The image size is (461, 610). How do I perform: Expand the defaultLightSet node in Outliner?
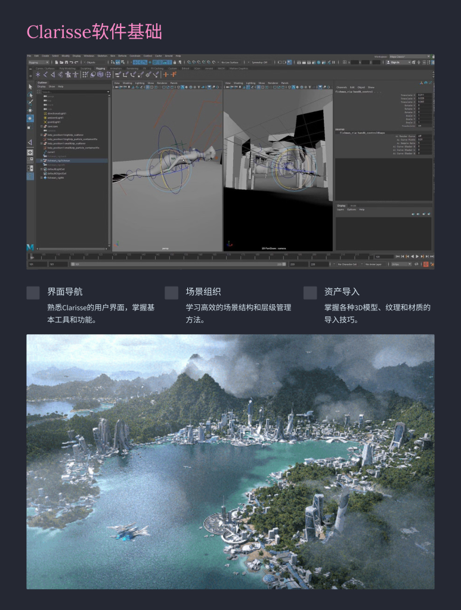tap(42, 169)
